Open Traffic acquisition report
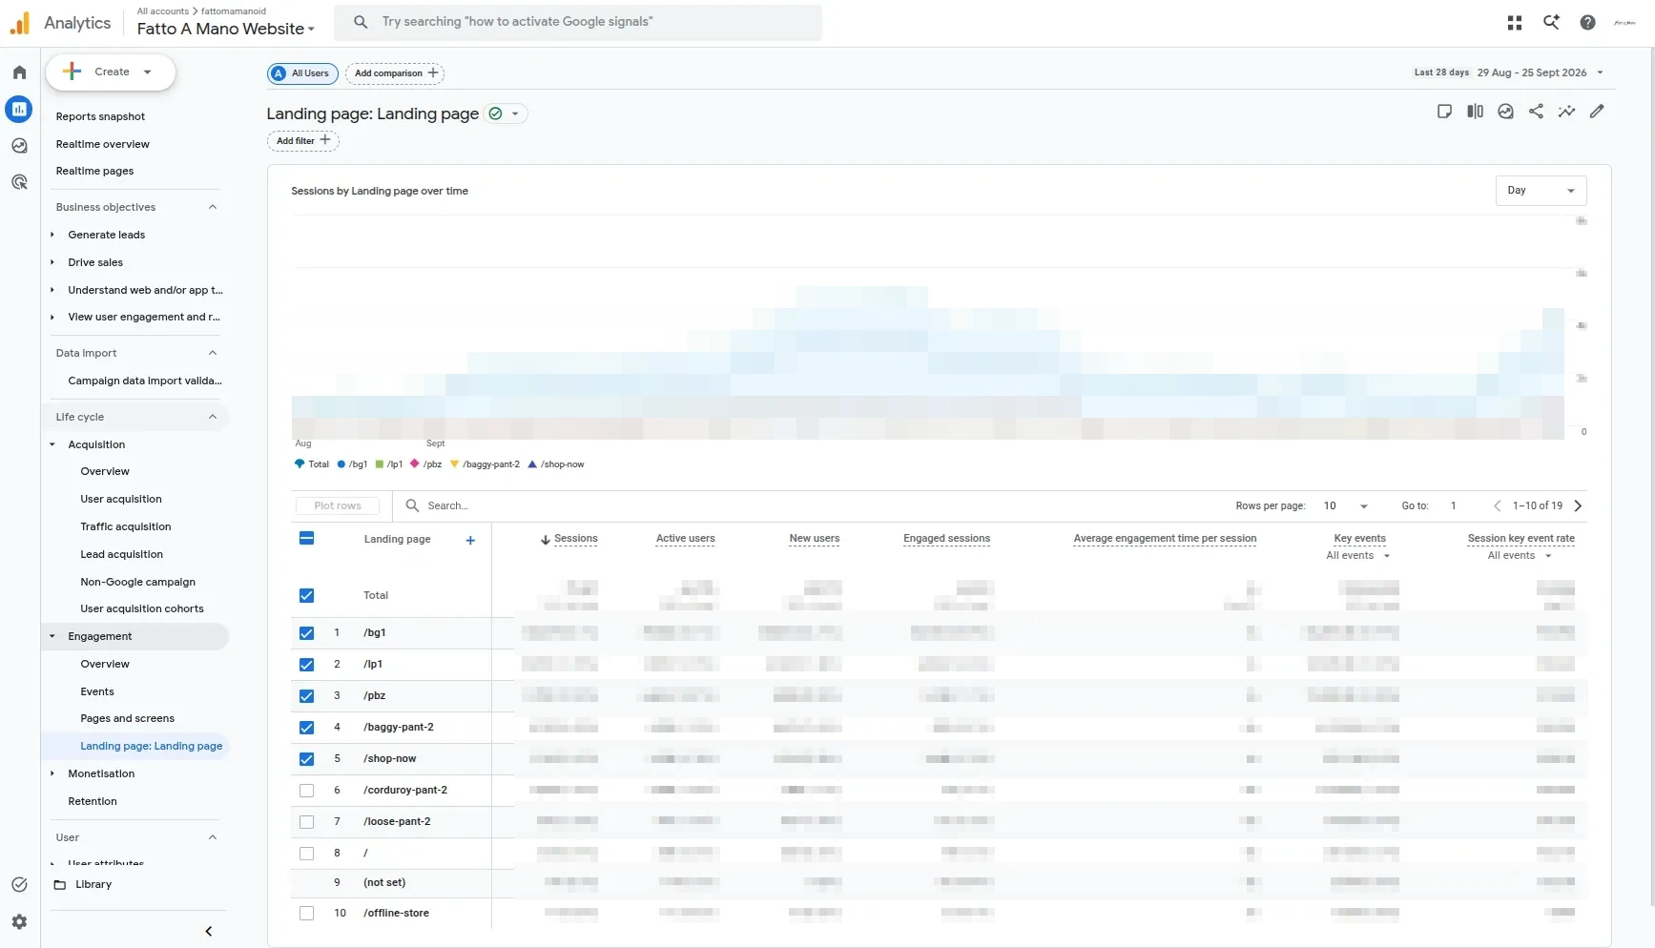The width and height of the screenshot is (1655, 948). click(125, 527)
